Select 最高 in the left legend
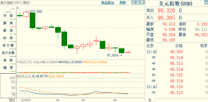 [8, 23]
